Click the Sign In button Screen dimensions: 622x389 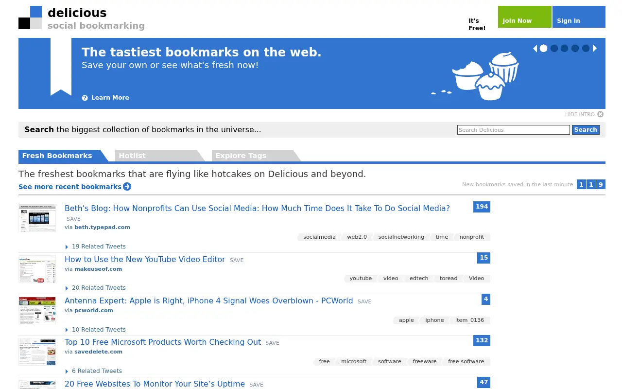coord(579,17)
